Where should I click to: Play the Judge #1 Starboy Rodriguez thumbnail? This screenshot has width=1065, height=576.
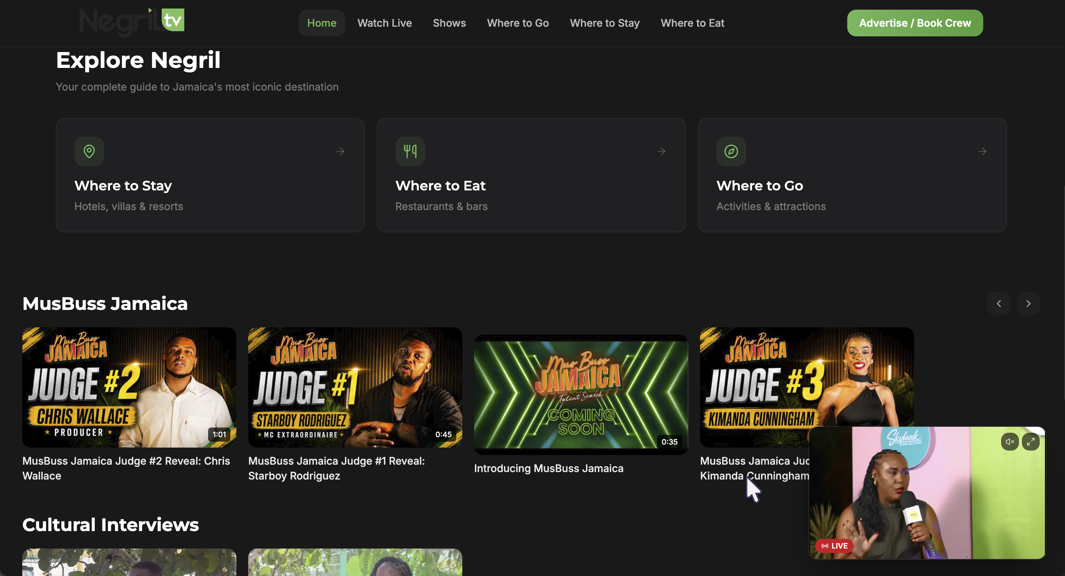tap(355, 387)
